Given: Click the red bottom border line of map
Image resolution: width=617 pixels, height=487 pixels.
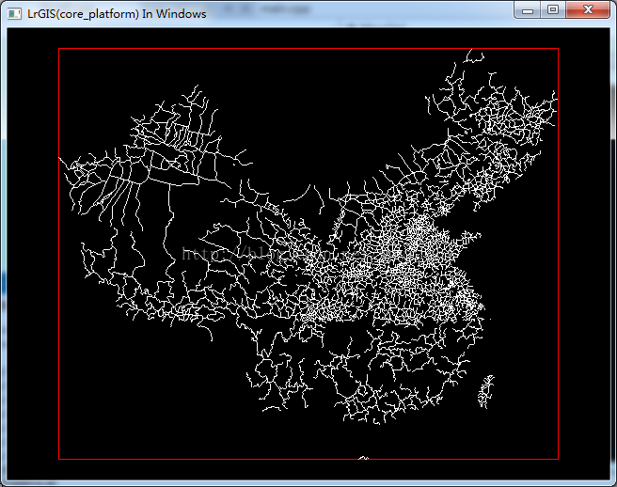Looking at the screenshot, I should pos(235,459).
